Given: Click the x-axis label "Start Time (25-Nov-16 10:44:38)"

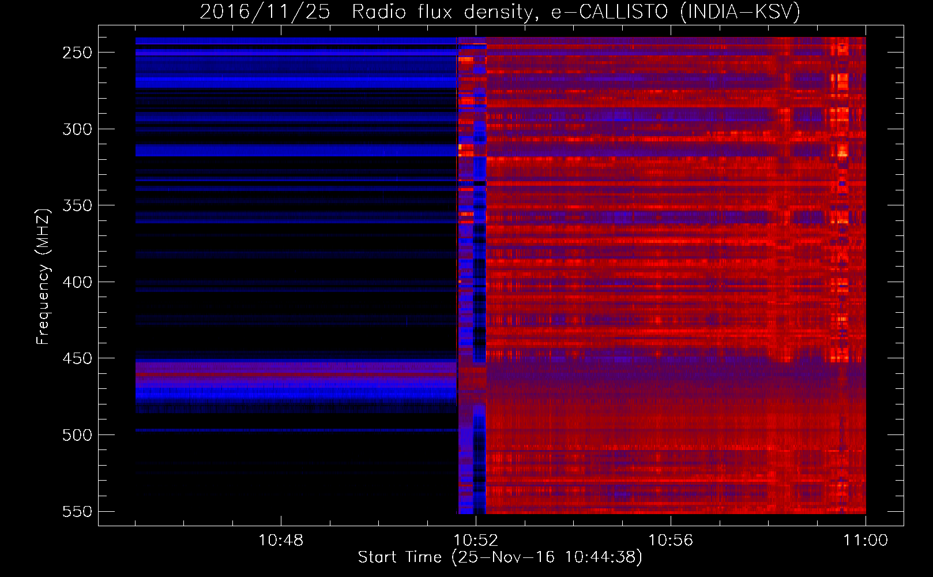Looking at the screenshot, I should 500,557.
